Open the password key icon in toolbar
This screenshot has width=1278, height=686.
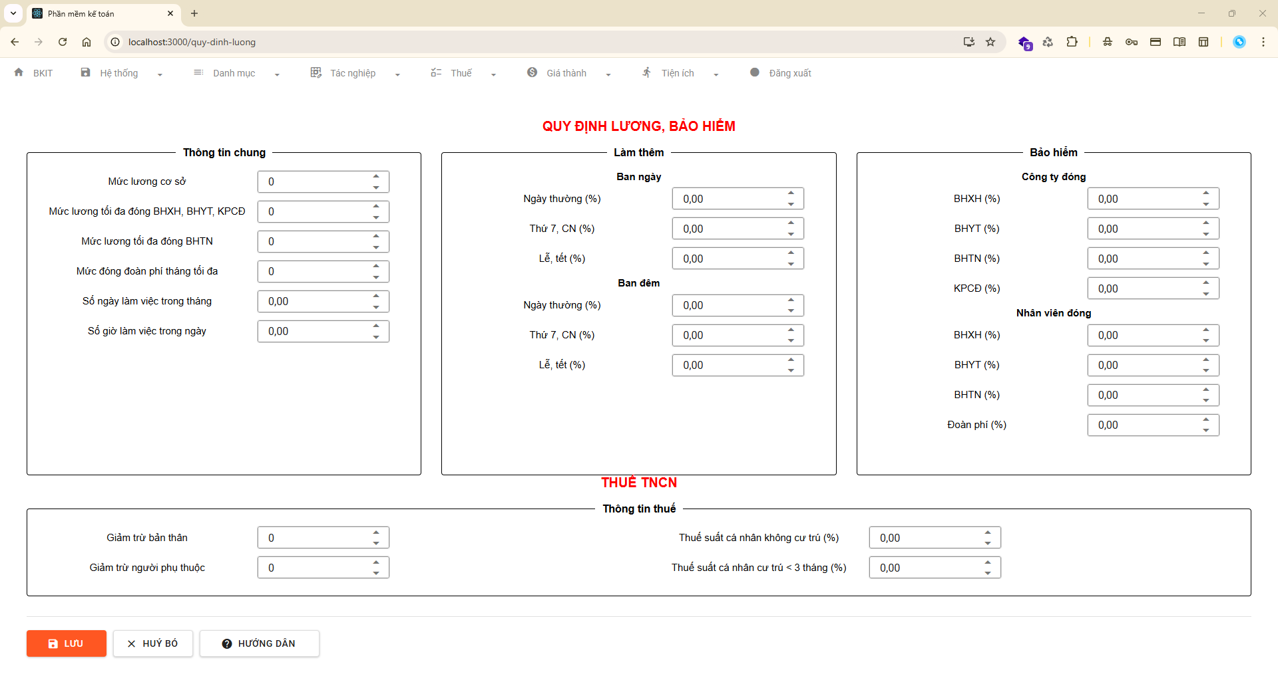pyautogui.click(x=1132, y=42)
